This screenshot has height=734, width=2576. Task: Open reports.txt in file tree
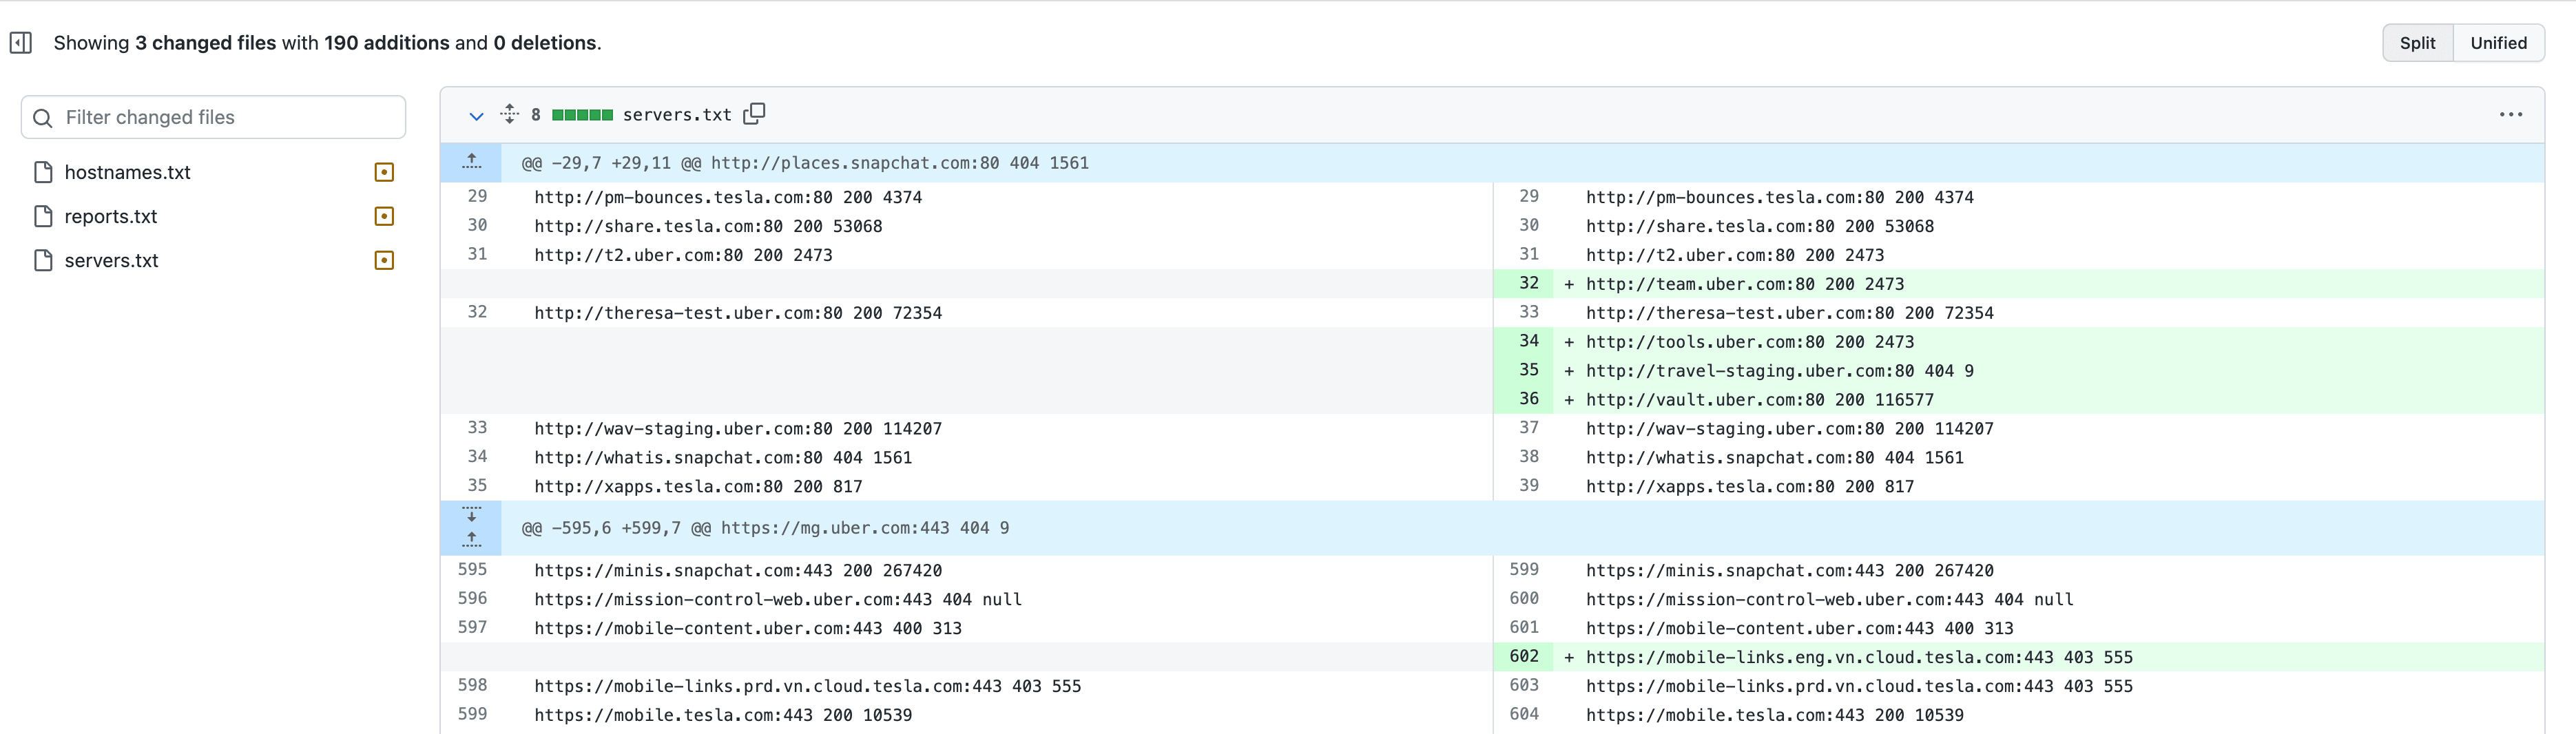(x=111, y=216)
